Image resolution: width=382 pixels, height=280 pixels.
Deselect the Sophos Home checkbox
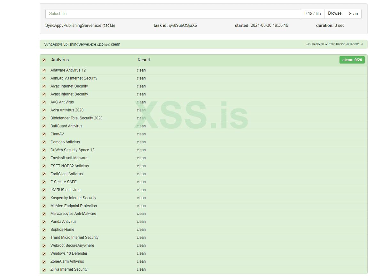(44, 230)
